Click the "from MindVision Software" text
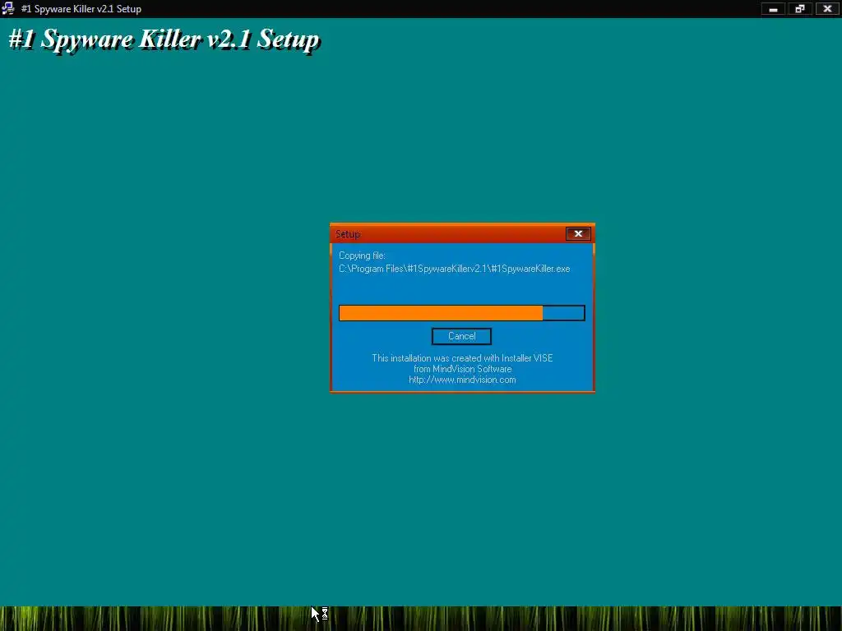Viewport: 842px width, 631px height. click(x=462, y=369)
